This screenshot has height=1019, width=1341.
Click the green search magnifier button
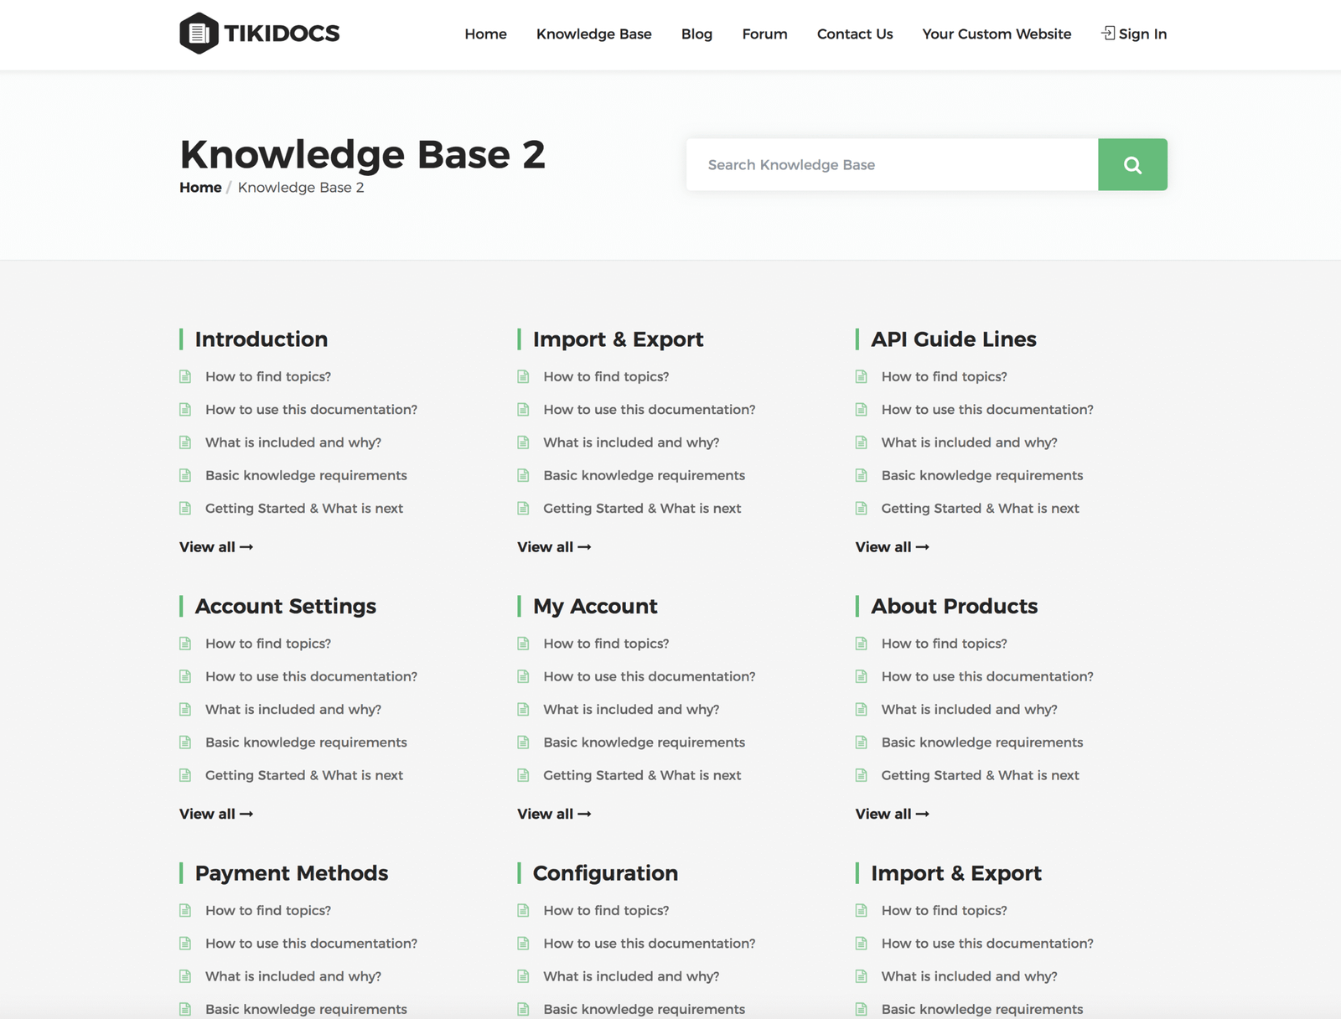tap(1131, 165)
